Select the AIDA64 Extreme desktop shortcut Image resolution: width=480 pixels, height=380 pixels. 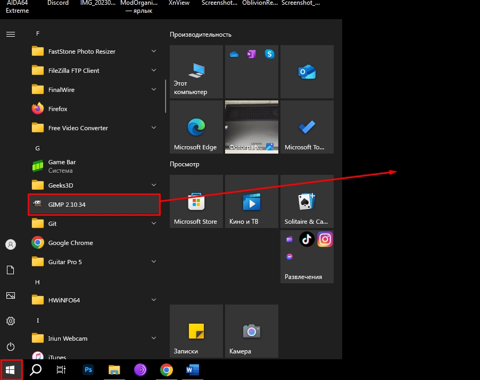click(x=17, y=7)
